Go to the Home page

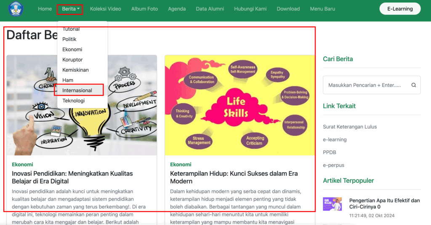pyautogui.click(x=45, y=9)
